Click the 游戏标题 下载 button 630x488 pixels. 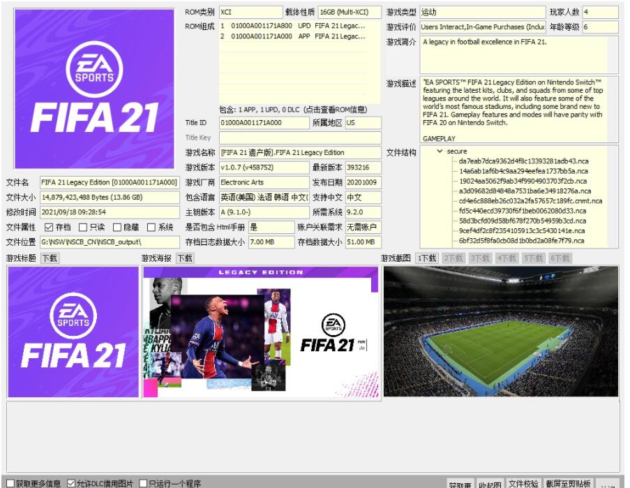pos(50,258)
